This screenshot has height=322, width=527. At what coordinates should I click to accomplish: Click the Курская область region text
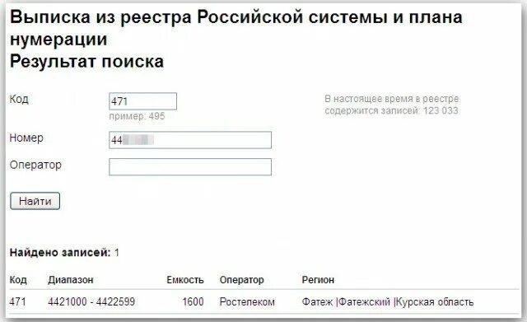(x=435, y=302)
